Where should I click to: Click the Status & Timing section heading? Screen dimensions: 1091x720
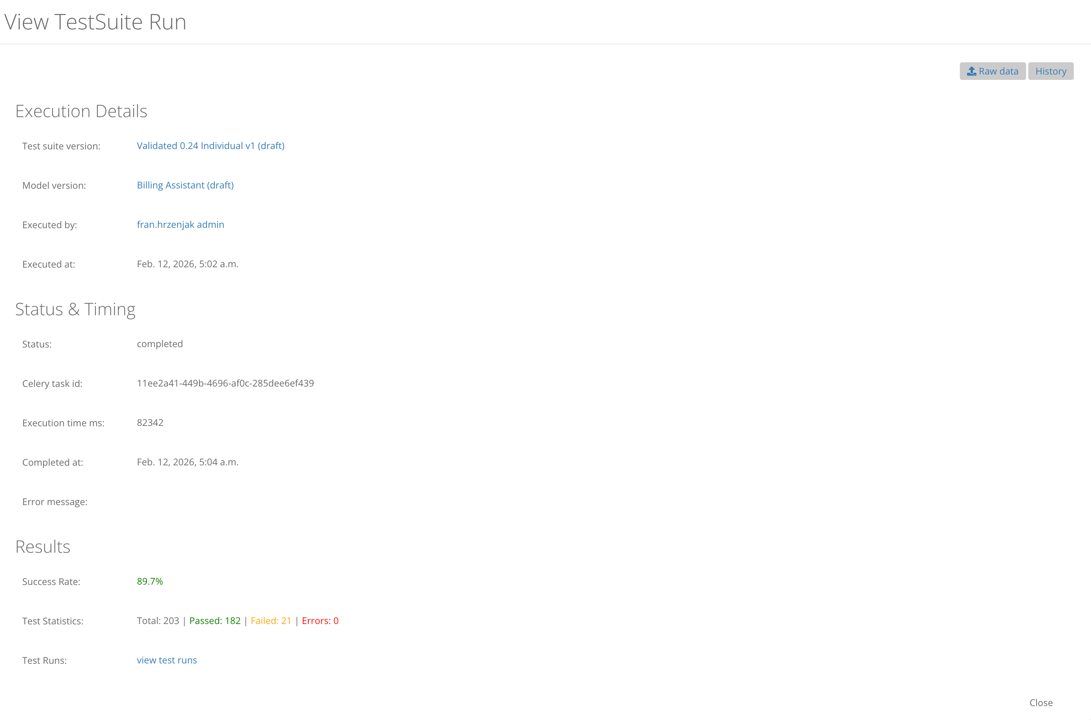(x=75, y=309)
